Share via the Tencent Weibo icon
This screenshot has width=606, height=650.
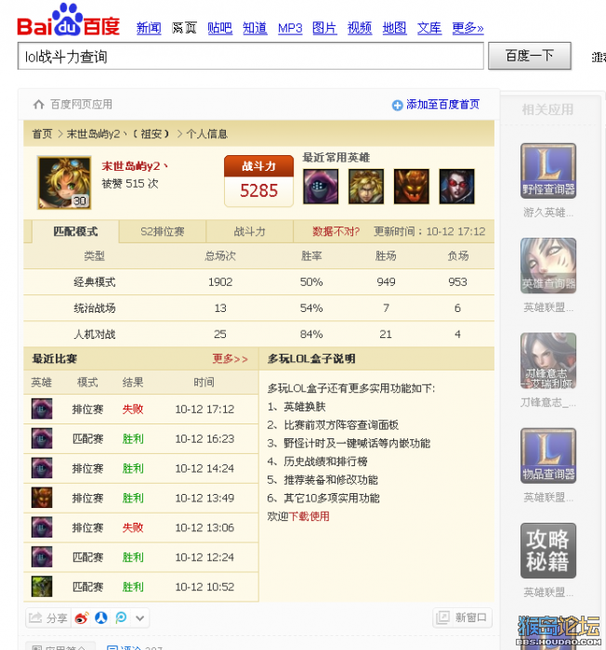pos(121,618)
